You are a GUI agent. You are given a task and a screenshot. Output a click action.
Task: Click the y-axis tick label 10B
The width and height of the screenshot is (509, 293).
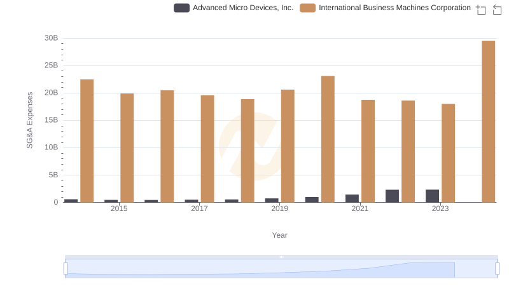(x=52, y=147)
